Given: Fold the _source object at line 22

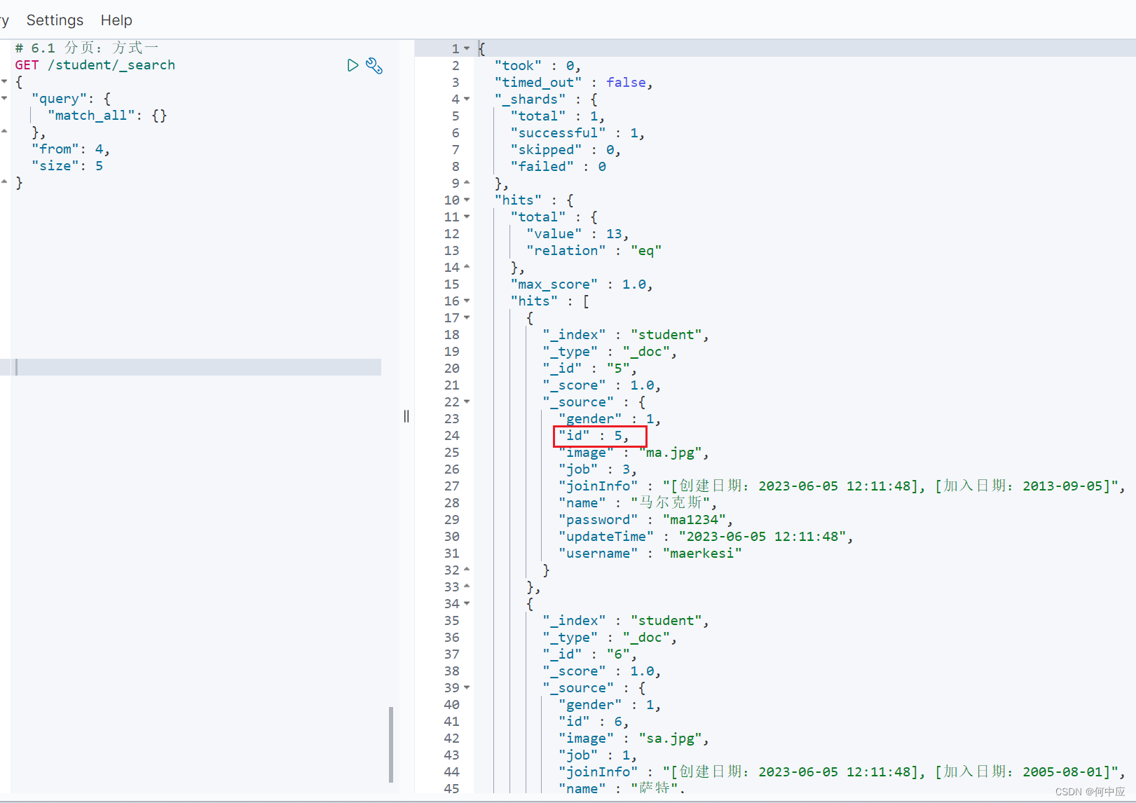Looking at the screenshot, I should coord(467,401).
